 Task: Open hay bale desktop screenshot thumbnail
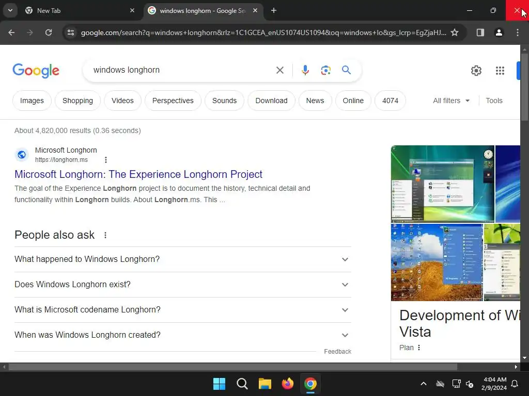click(437, 262)
